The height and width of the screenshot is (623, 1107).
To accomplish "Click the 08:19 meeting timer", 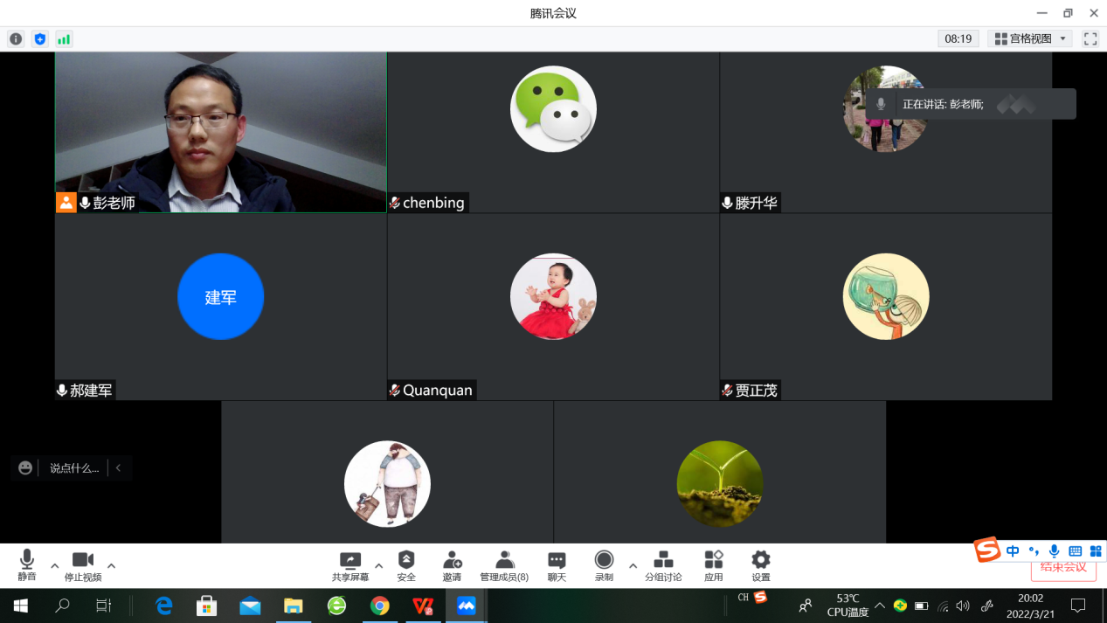I will coord(958,38).
